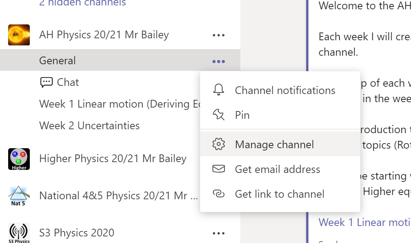
Task: Open more options for AH Physics team
Action: [x=219, y=35]
